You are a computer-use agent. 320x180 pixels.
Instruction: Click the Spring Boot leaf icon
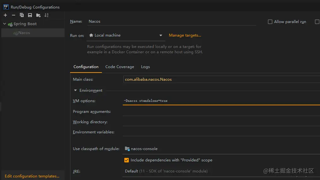pyautogui.click(x=10, y=24)
